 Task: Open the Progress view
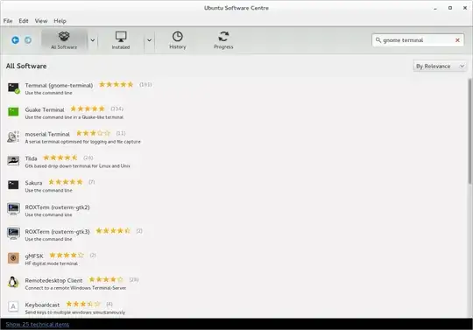[223, 40]
